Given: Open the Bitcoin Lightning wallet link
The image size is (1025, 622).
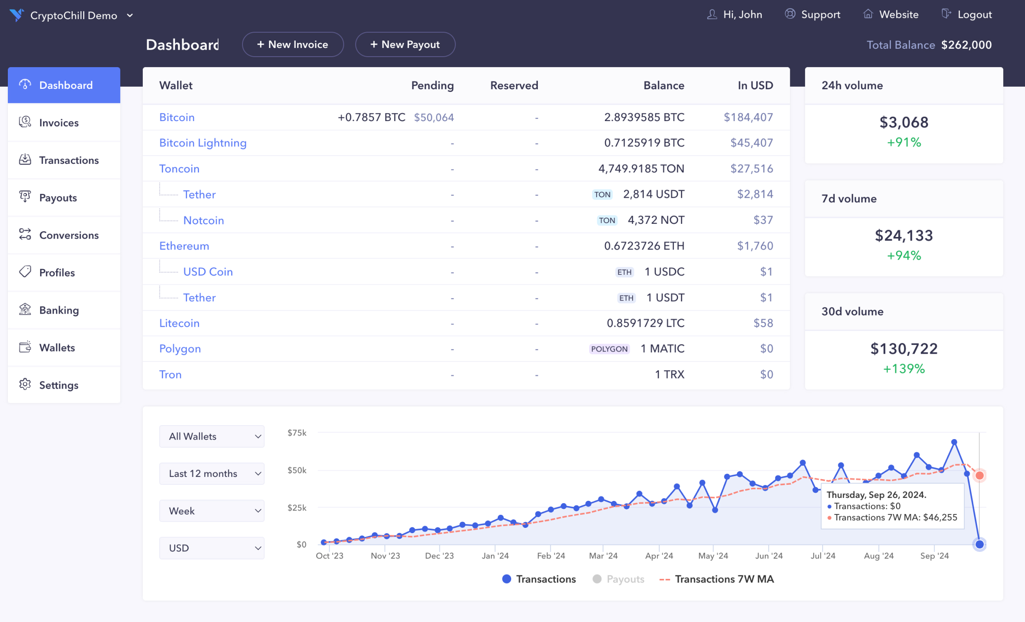Looking at the screenshot, I should [x=202, y=143].
